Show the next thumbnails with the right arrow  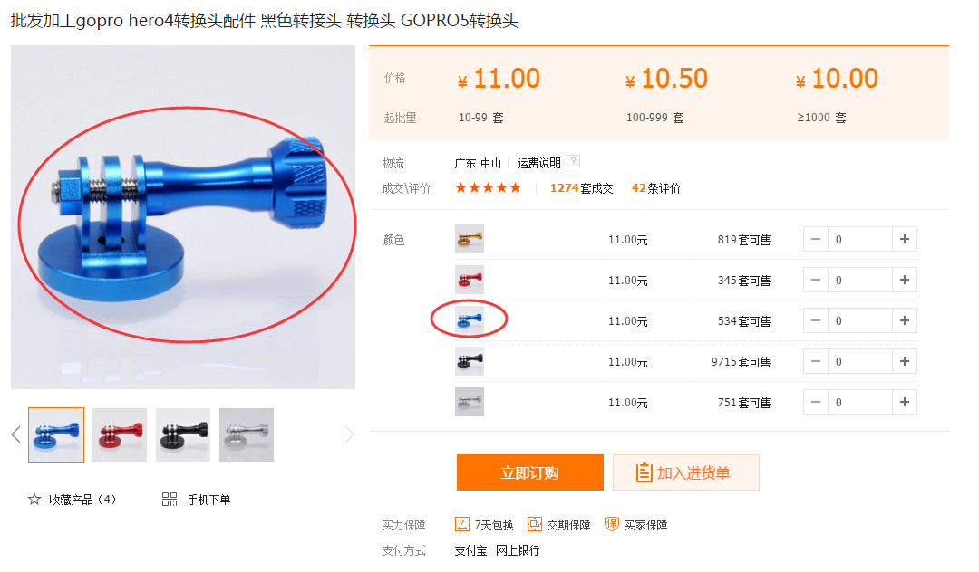pos(349,434)
